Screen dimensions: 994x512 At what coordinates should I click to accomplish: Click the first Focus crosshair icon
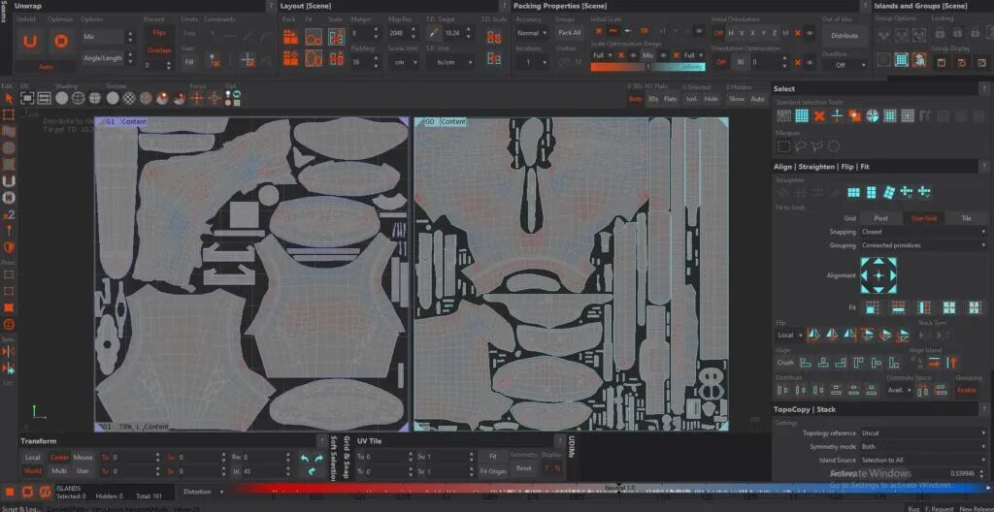coord(197,98)
